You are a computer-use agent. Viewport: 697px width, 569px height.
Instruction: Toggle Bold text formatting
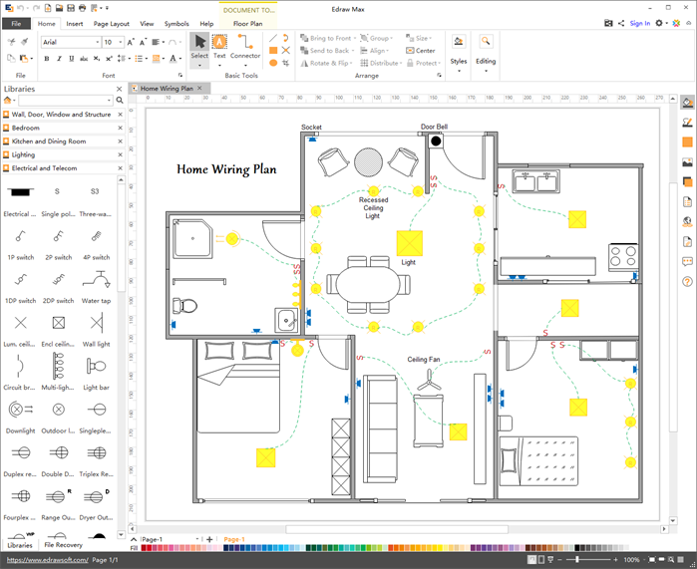47,59
